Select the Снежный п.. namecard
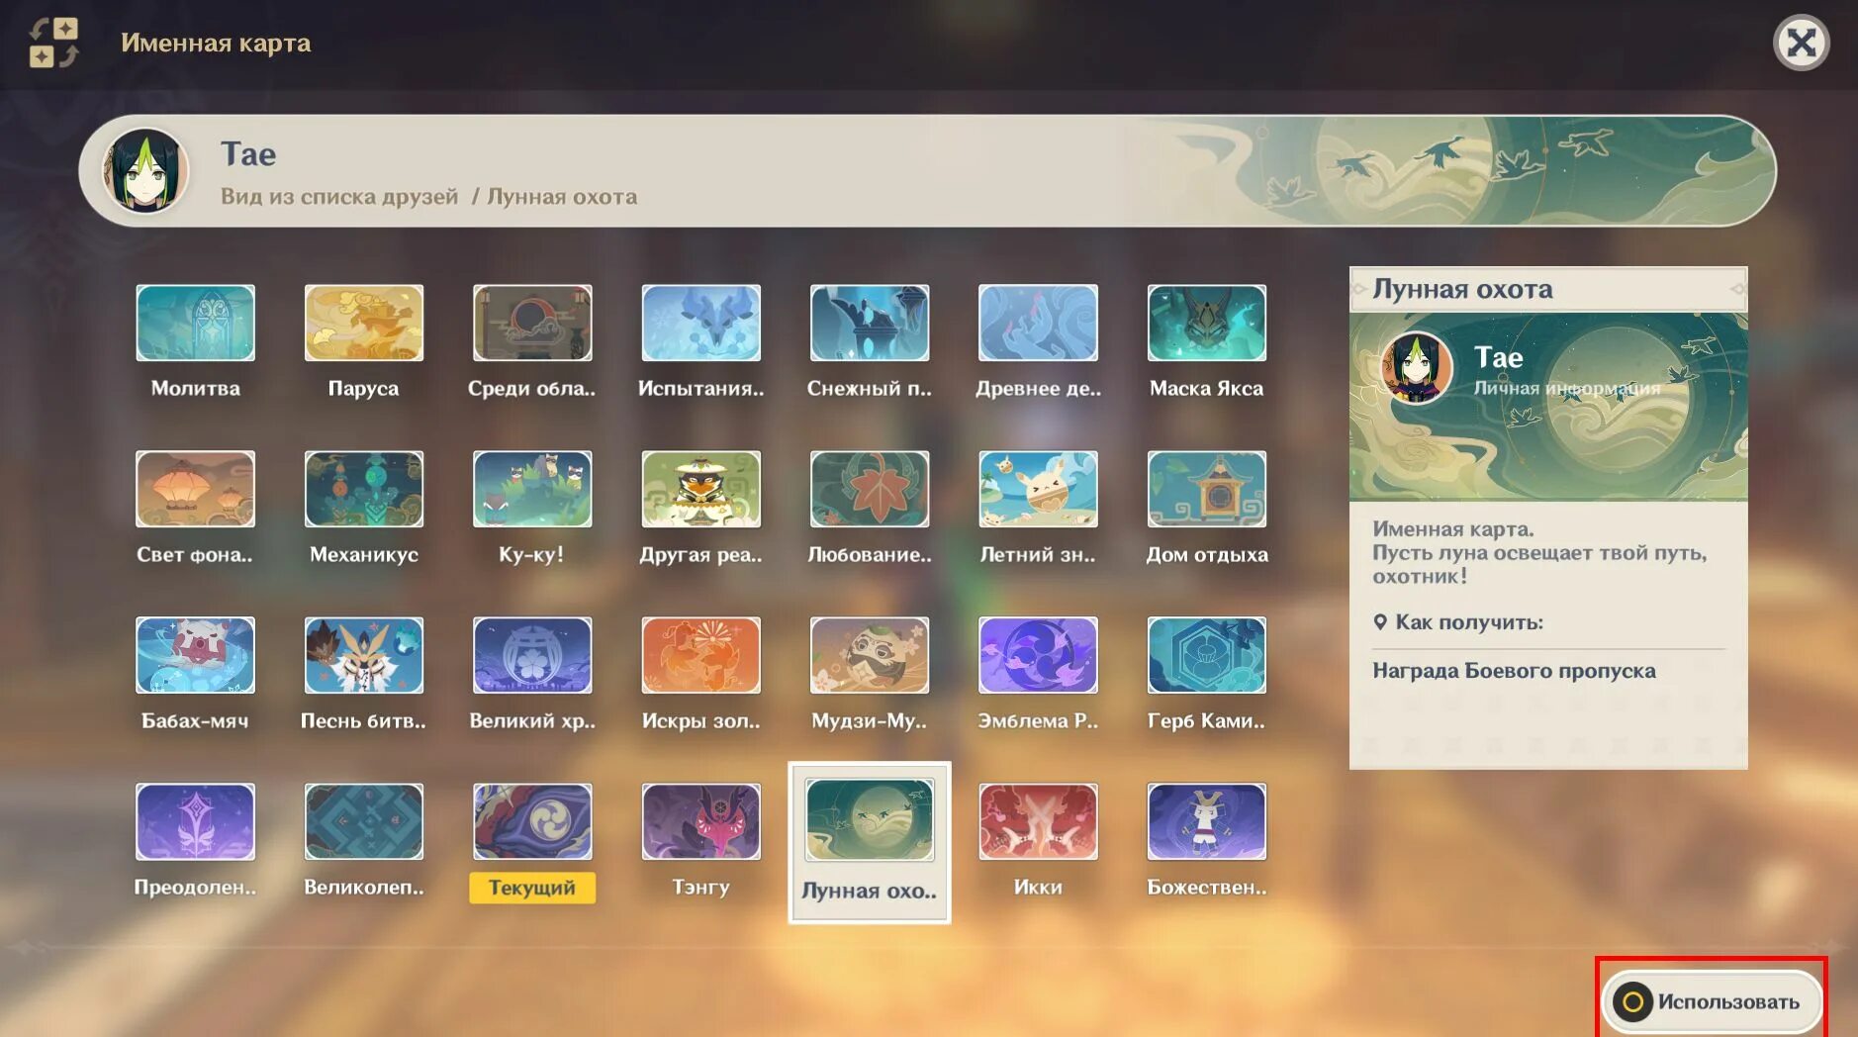Image resolution: width=1858 pixels, height=1037 pixels. click(x=870, y=324)
